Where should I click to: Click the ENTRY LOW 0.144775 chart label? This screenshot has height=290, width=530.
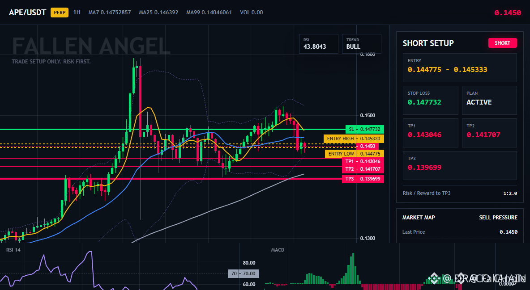click(354, 154)
